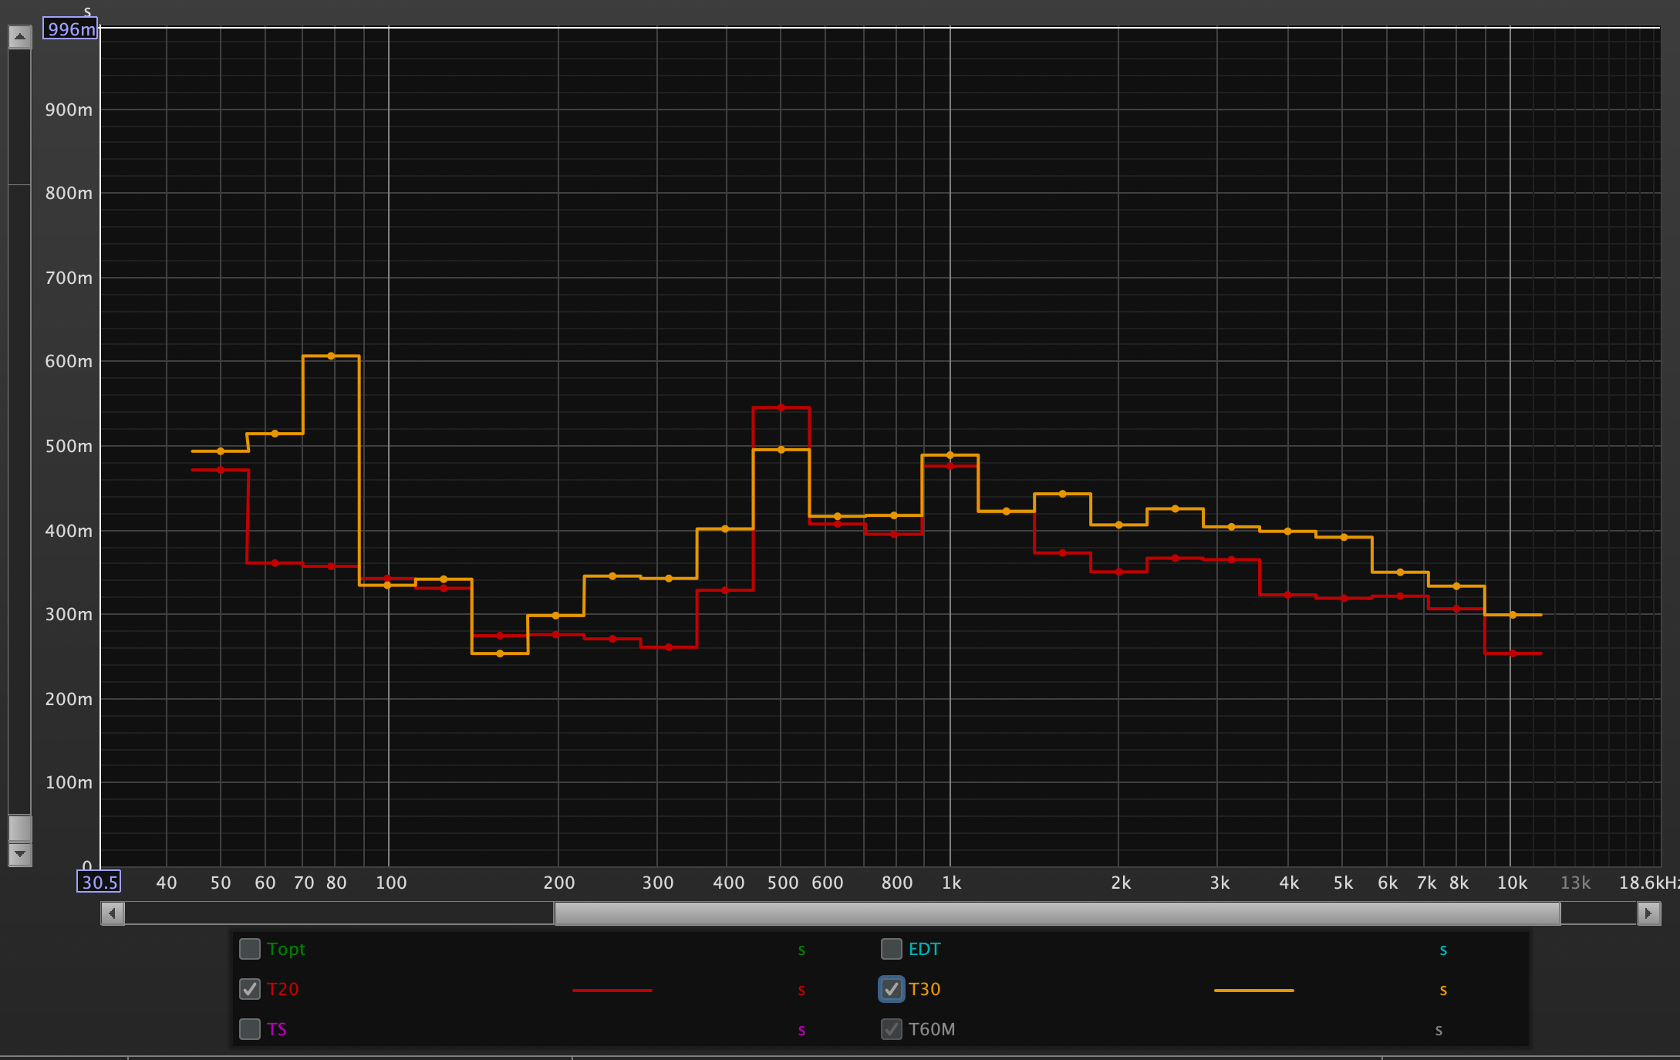Click the vertical scrollbar down arrow
Viewport: 1680px width, 1060px height.
click(x=20, y=854)
